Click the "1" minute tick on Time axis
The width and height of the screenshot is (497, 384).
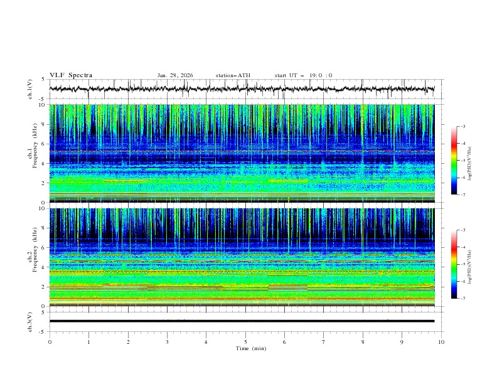(88, 342)
